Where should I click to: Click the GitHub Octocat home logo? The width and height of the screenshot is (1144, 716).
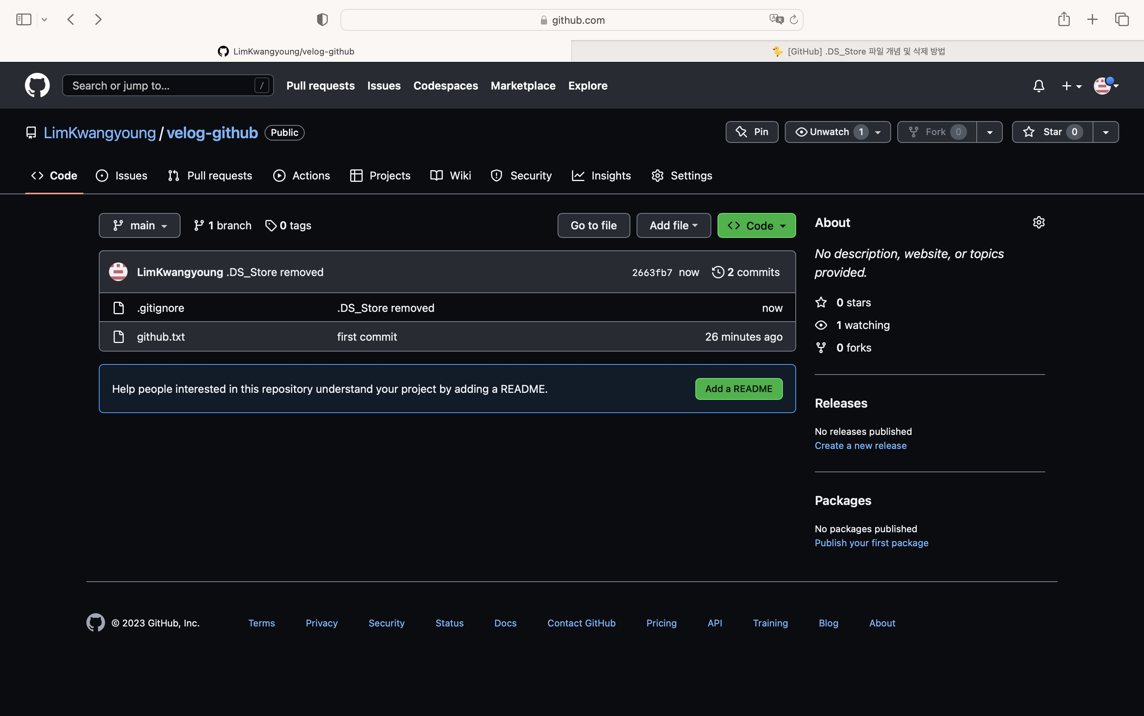click(x=37, y=85)
